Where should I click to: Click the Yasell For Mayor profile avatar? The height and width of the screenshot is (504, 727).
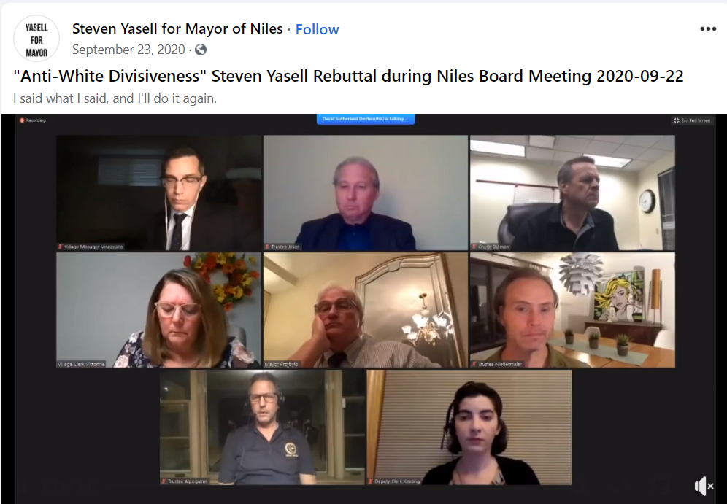[x=36, y=39]
